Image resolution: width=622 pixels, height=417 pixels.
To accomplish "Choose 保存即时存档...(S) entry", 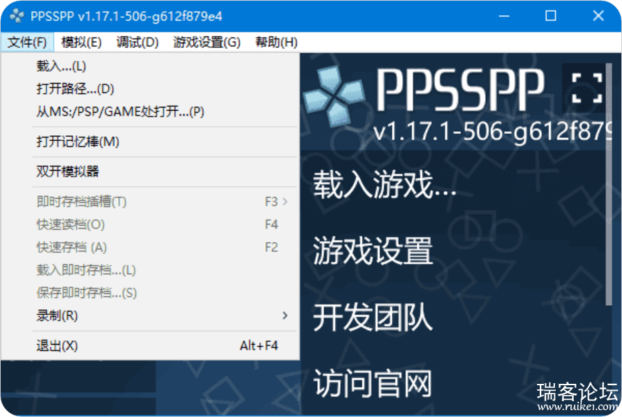I will point(150,293).
